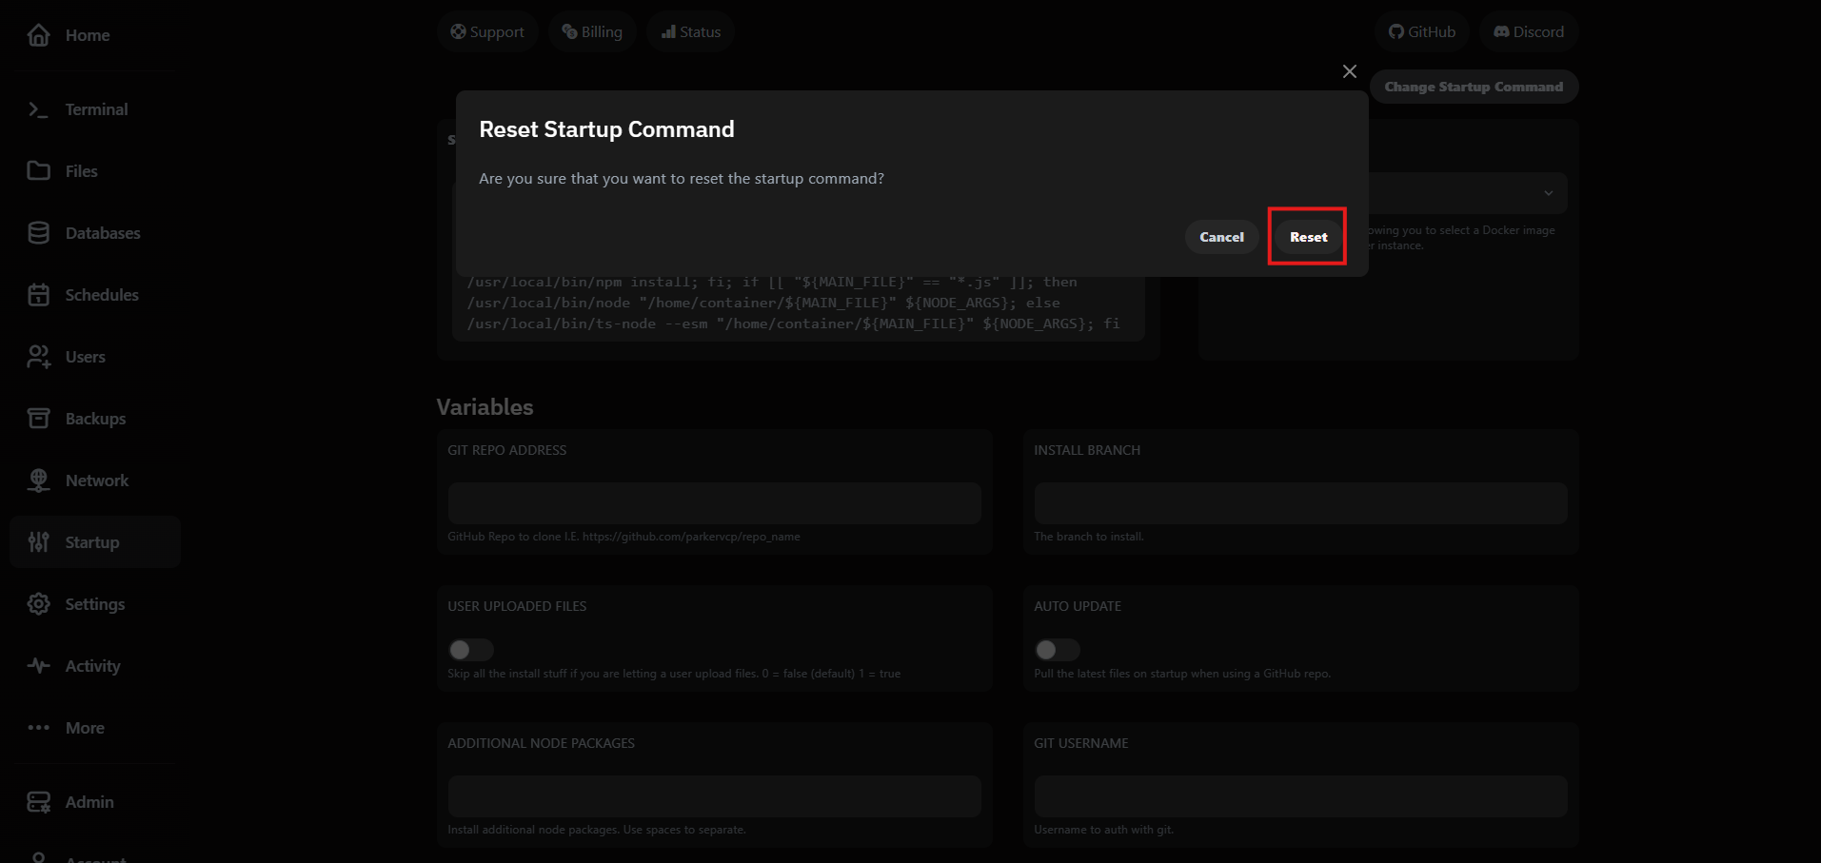Expand the More sidebar section
The height and width of the screenshot is (863, 1821).
(38, 727)
